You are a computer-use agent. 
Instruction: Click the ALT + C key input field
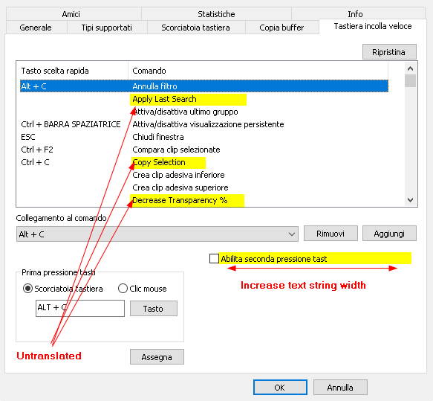80,308
